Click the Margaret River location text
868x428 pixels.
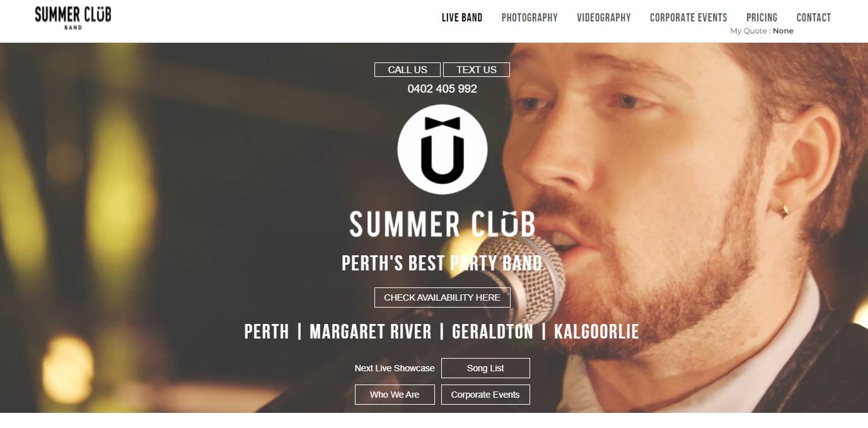pos(371,332)
